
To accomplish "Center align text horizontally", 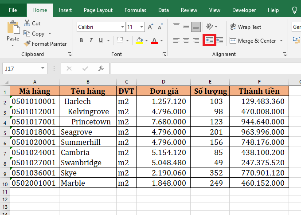I will tap(186, 40).
